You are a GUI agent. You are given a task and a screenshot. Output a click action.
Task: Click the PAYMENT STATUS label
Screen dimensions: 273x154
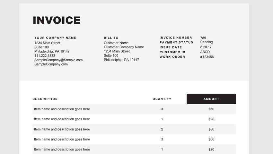[176, 42]
